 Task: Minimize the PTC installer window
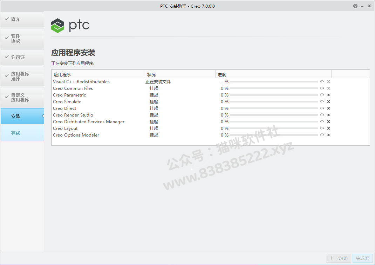362,6
